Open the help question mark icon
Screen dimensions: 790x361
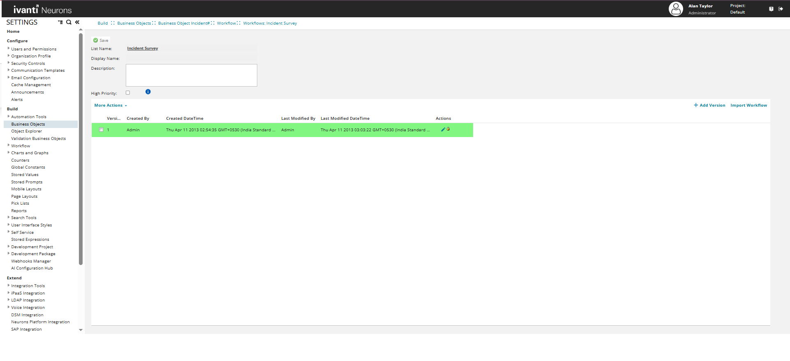(771, 9)
